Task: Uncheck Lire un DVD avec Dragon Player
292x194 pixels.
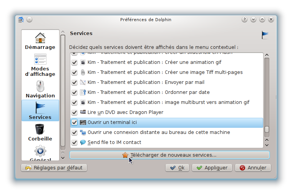Action: coord(74,112)
